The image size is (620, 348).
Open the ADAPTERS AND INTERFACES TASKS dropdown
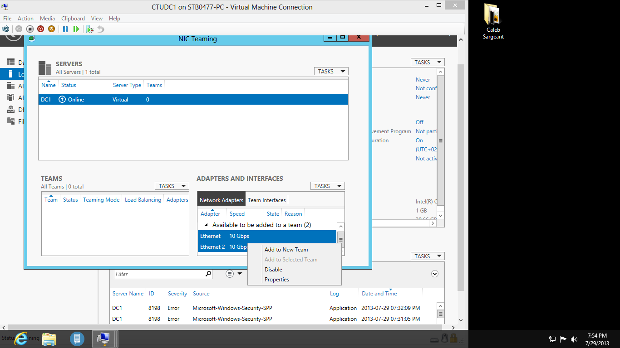pos(328,186)
